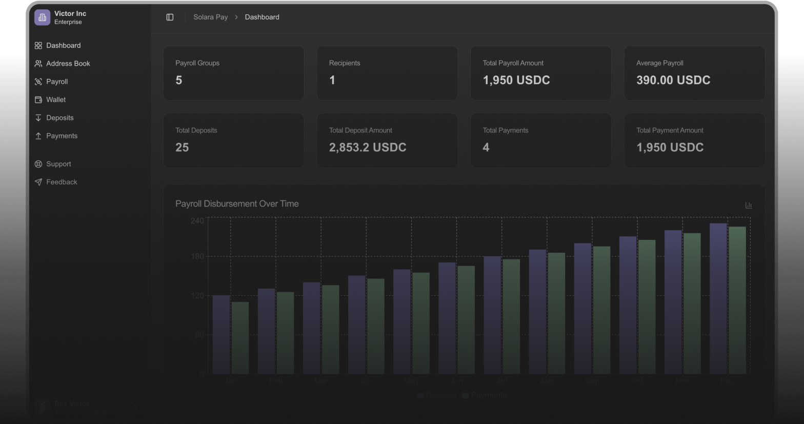Image resolution: width=804 pixels, height=424 pixels.
Task: Click the Wallet icon in the sidebar
Action: (38, 99)
